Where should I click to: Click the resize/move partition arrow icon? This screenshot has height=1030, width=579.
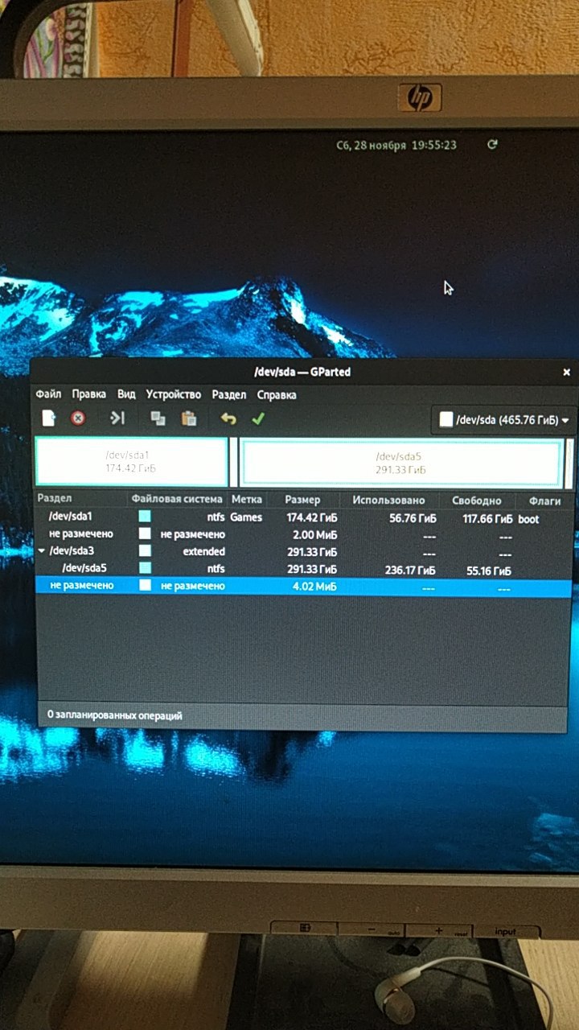click(x=118, y=418)
